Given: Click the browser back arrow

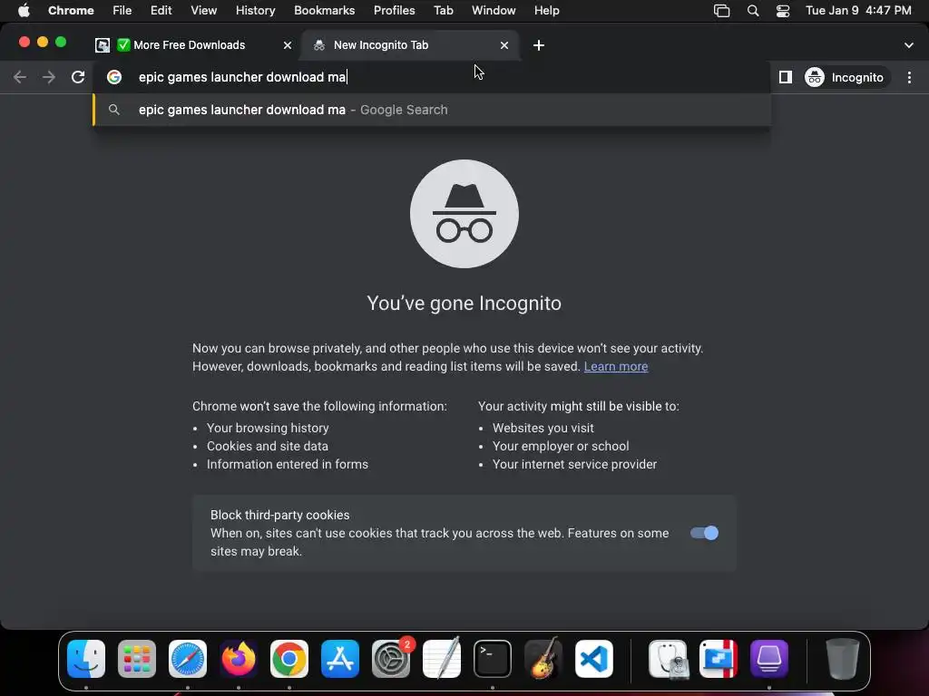Looking at the screenshot, I should point(20,77).
